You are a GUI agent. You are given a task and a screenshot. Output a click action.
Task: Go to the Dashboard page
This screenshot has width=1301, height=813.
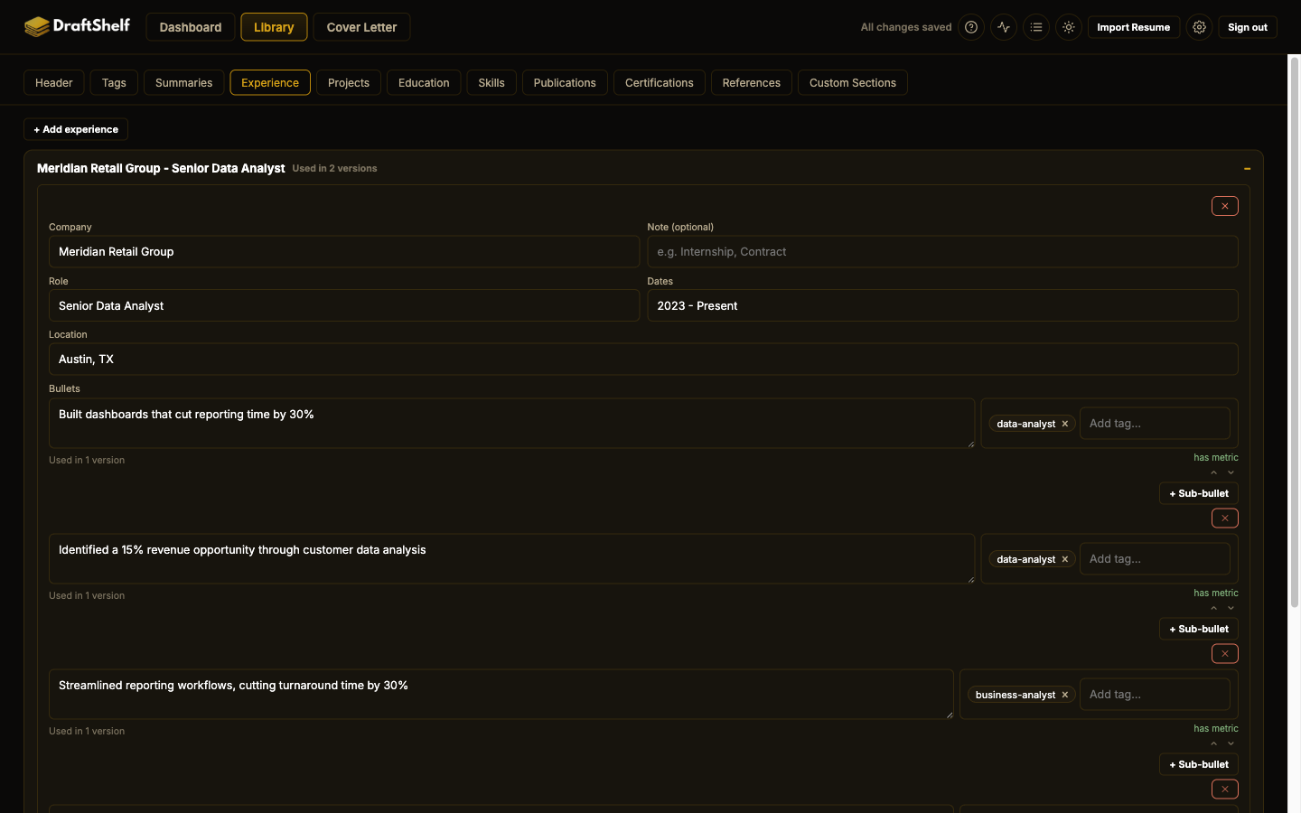pos(191,27)
